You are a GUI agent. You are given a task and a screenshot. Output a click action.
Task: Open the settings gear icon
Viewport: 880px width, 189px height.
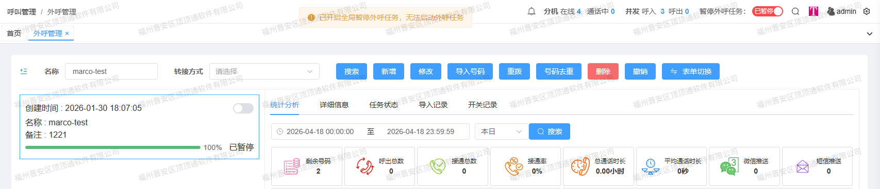pos(867,11)
